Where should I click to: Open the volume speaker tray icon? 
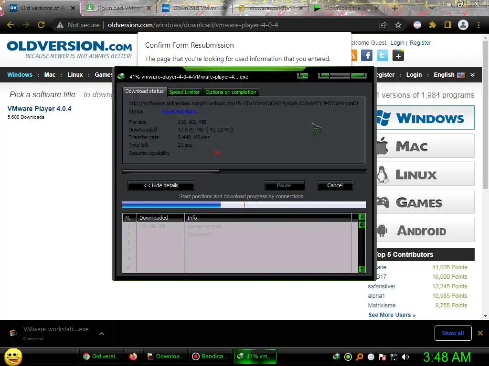tap(405, 357)
